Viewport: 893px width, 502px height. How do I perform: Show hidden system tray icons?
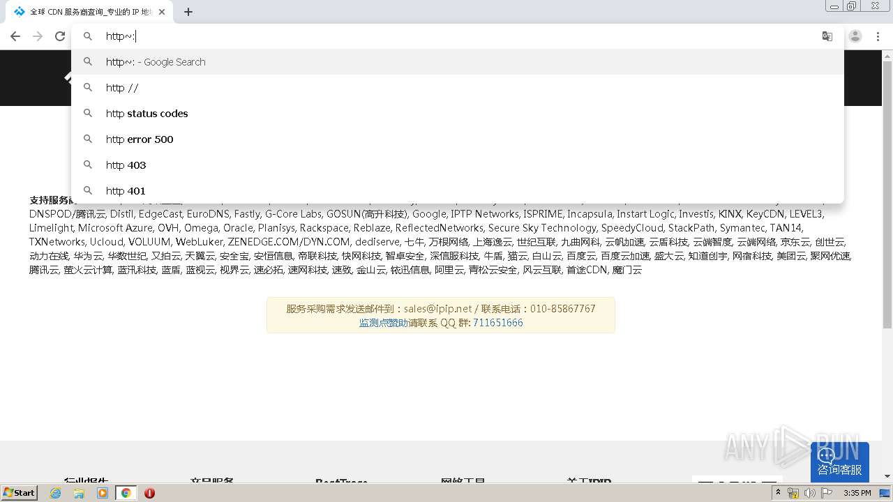tap(778, 493)
